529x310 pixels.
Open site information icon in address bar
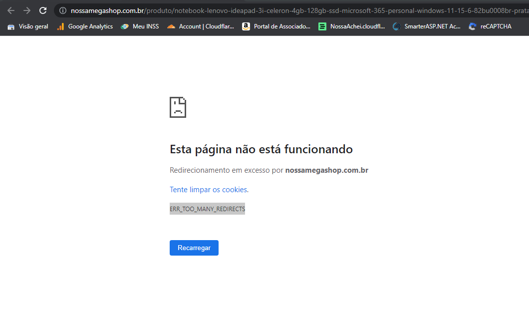pos(63,10)
